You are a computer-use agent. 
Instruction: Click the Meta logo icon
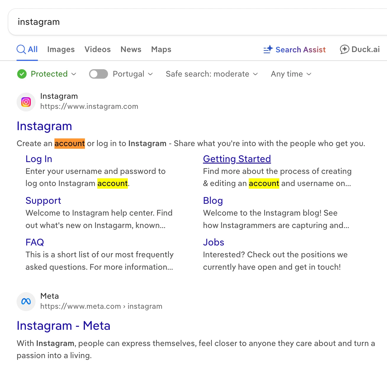26,302
